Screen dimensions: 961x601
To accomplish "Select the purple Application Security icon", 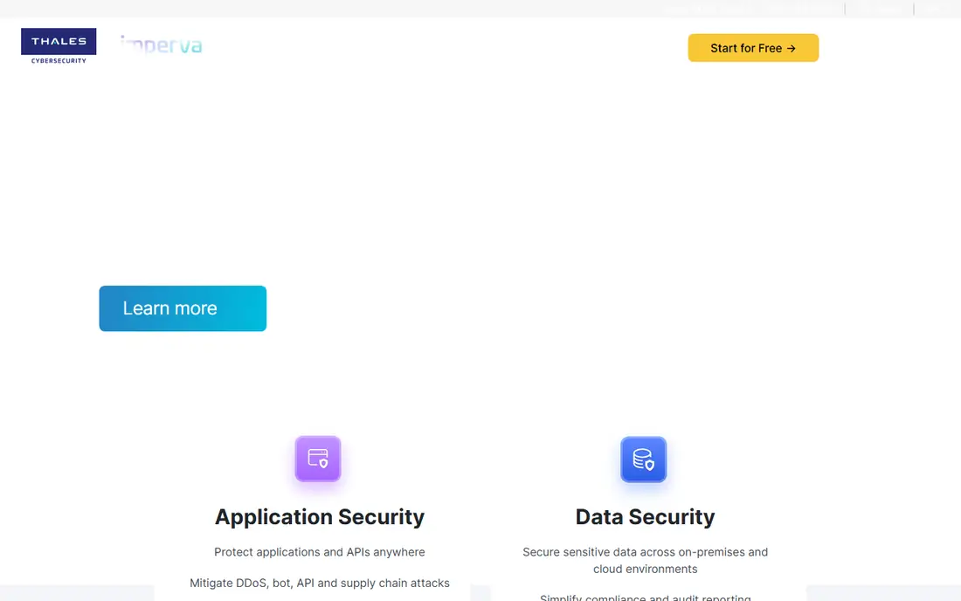I will 318,459.
